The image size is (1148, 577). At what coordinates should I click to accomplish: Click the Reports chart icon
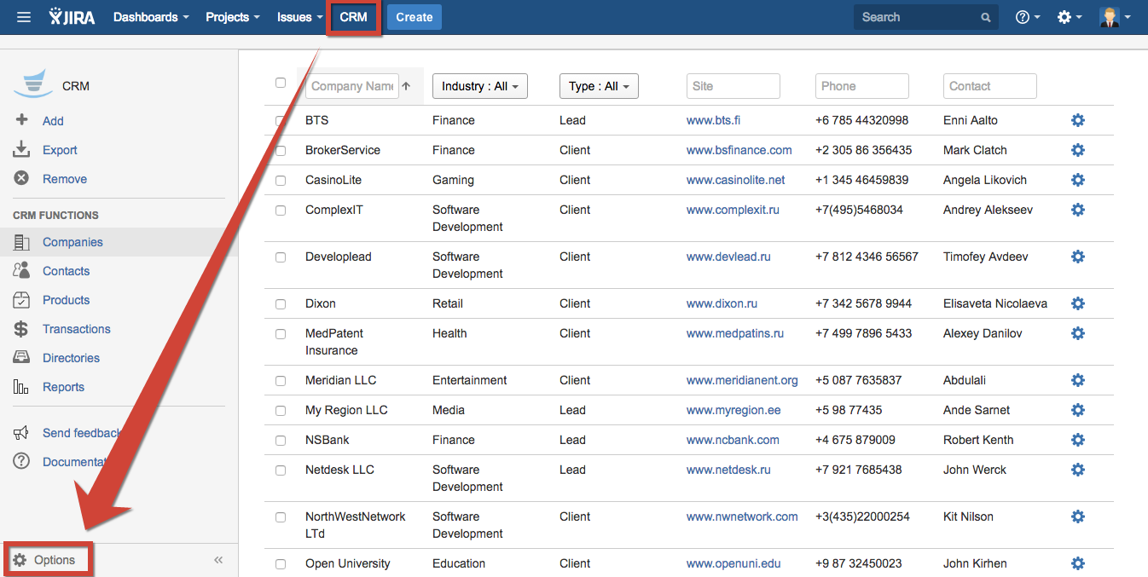coord(22,387)
